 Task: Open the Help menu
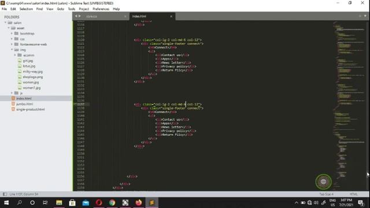pos(116,9)
